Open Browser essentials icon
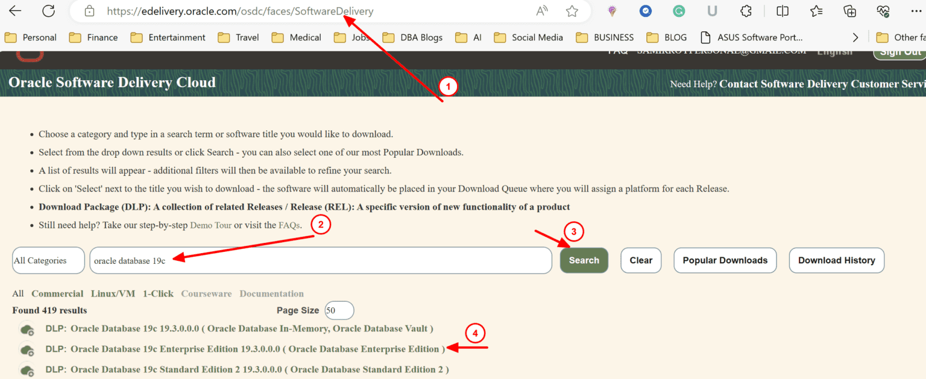 tap(883, 10)
